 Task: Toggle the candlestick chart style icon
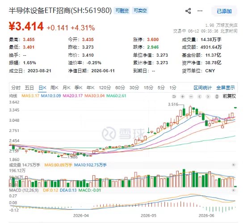(x=217, y=96)
